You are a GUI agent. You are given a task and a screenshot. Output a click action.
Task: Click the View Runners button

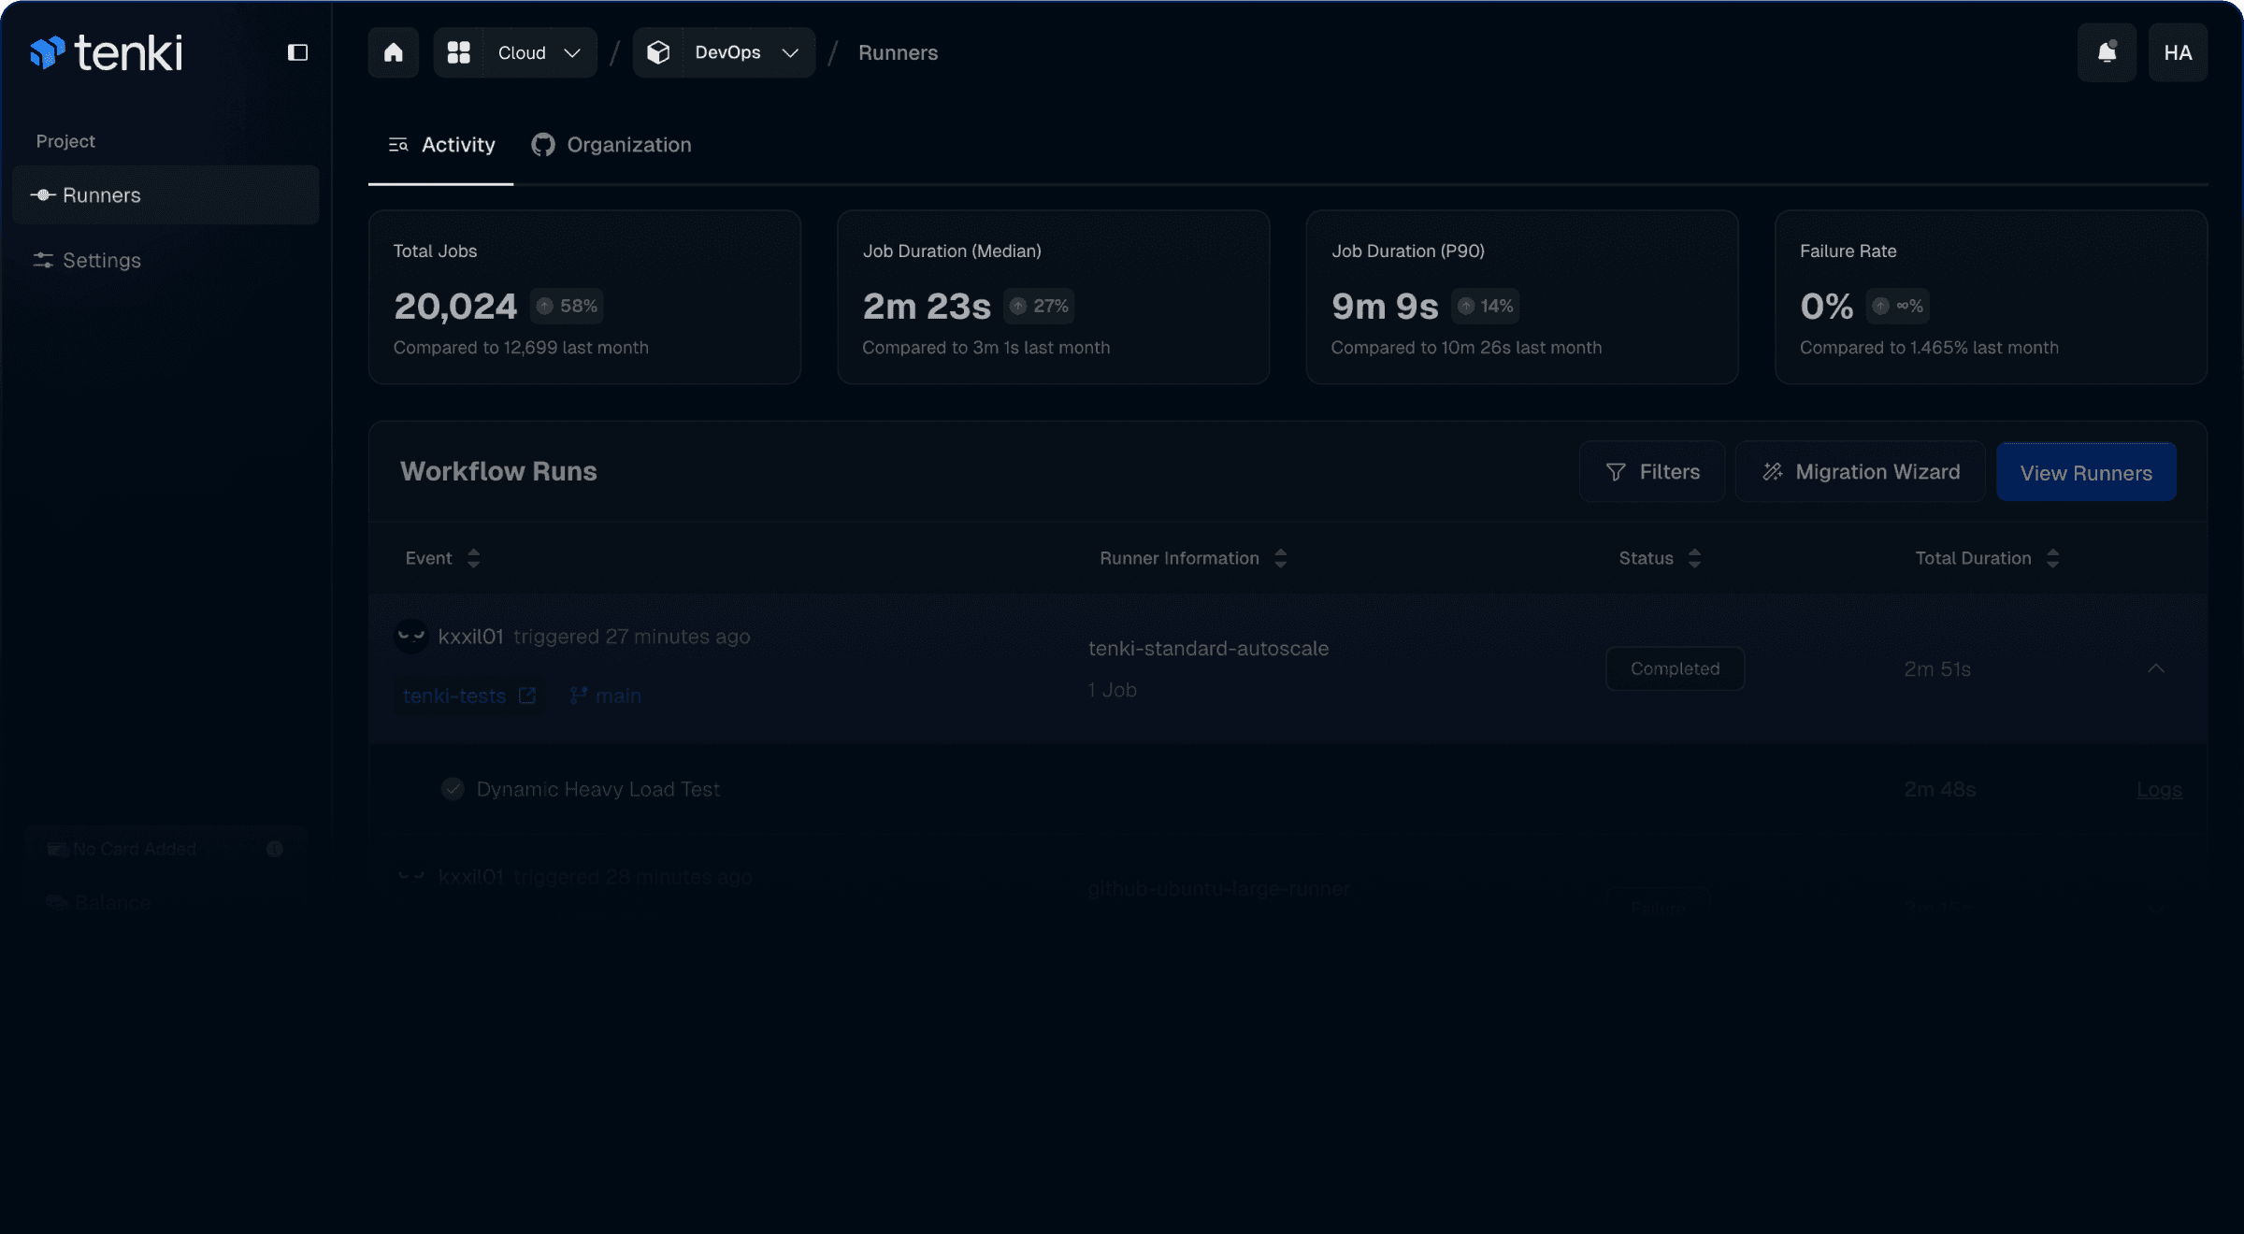(2086, 472)
